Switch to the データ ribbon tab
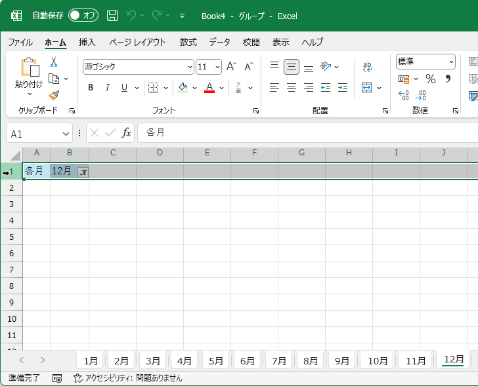The width and height of the screenshot is (478, 386). [x=219, y=42]
